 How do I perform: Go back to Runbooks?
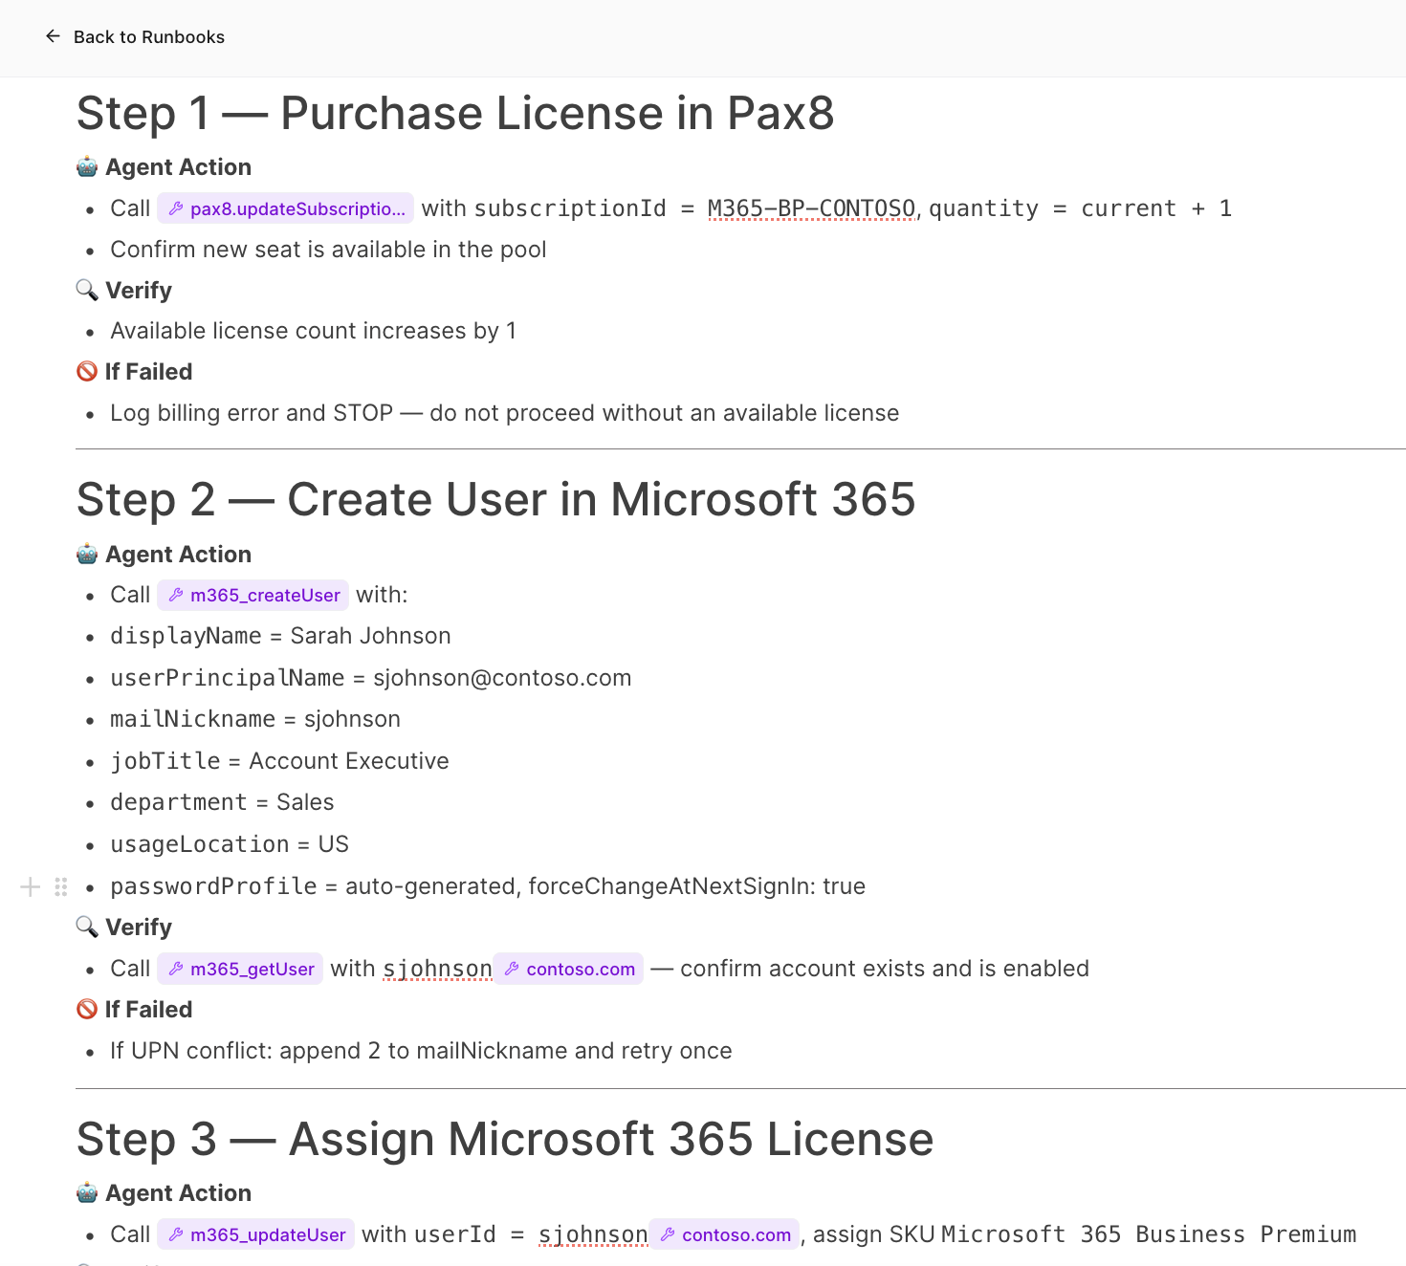134,36
